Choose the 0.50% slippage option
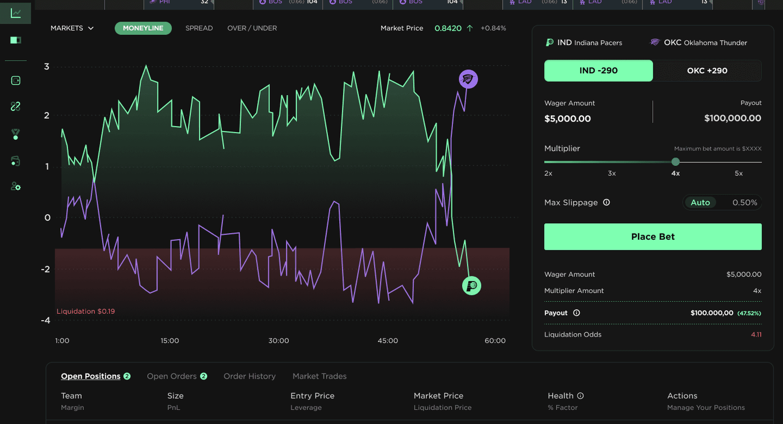Screen dimensions: 783x424 click(x=744, y=203)
